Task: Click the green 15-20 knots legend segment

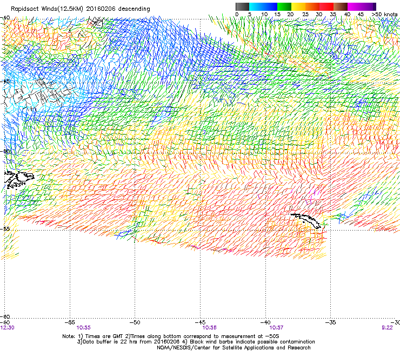Action: [x=284, y=6]
